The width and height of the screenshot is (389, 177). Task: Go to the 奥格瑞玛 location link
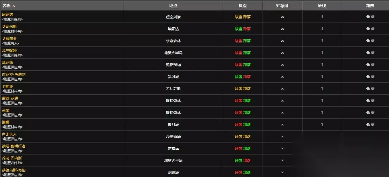pyautogui.click(x=173, y=65)
